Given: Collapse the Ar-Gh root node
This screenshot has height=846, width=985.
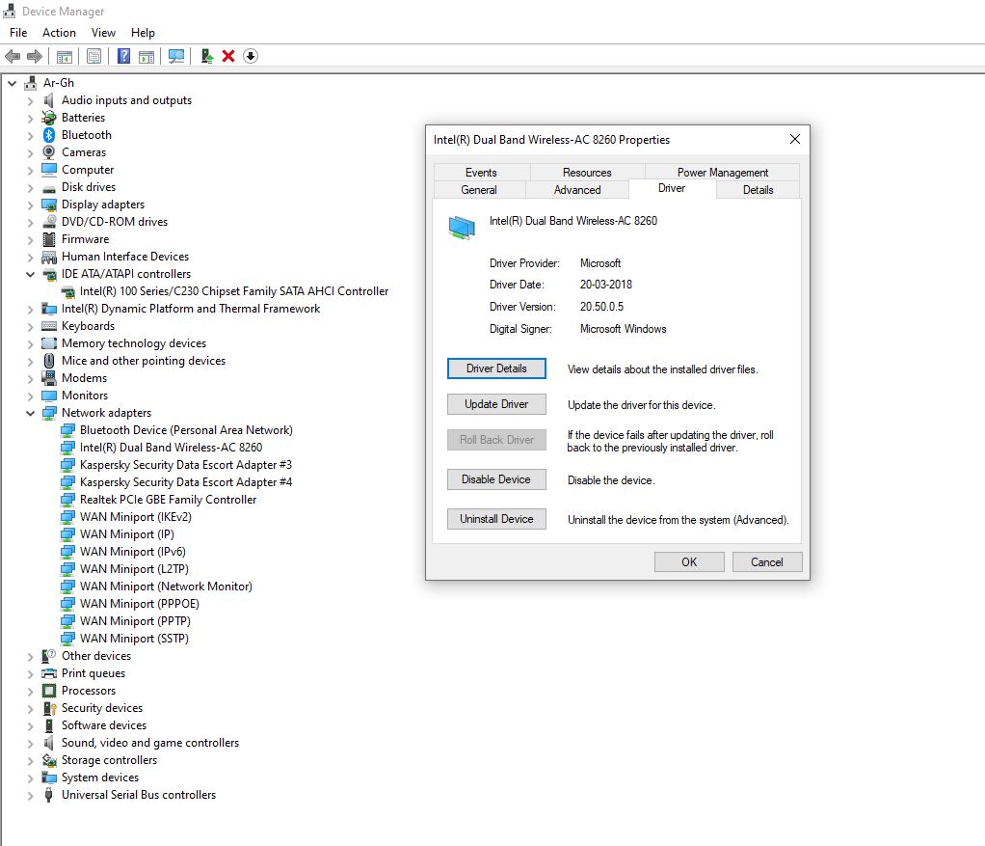Looking at the screenshot, I should coord(12,83).
